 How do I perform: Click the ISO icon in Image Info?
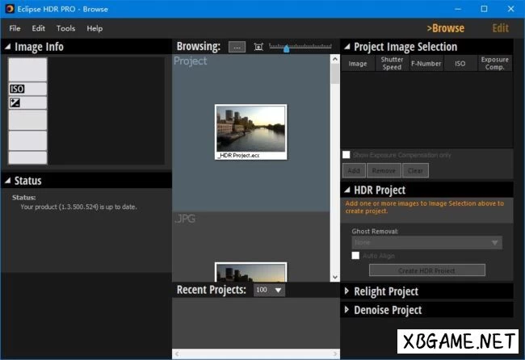[x=17, y=89]
